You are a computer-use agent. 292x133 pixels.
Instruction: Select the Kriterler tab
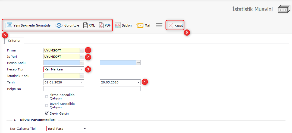14,40
